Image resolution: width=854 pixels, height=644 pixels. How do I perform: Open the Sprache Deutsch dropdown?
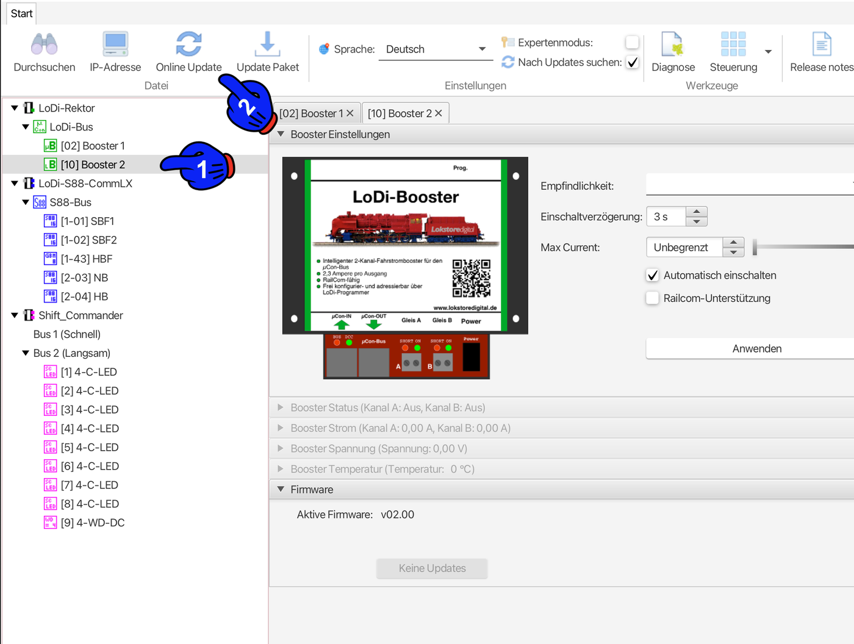(436, 49)
